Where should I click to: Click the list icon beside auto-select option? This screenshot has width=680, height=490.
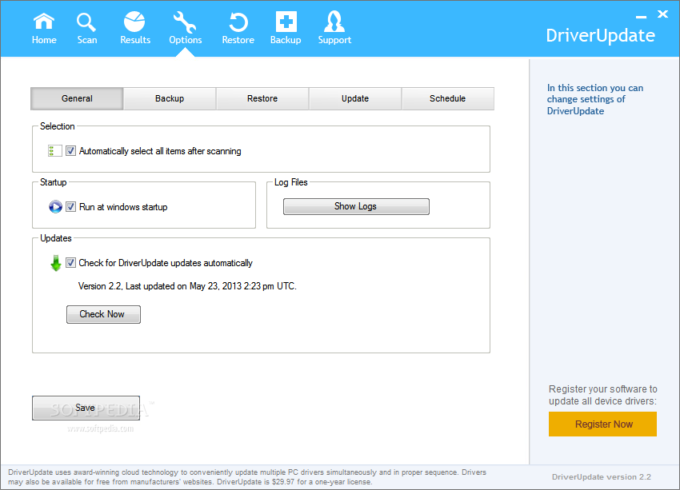(54, 151)
